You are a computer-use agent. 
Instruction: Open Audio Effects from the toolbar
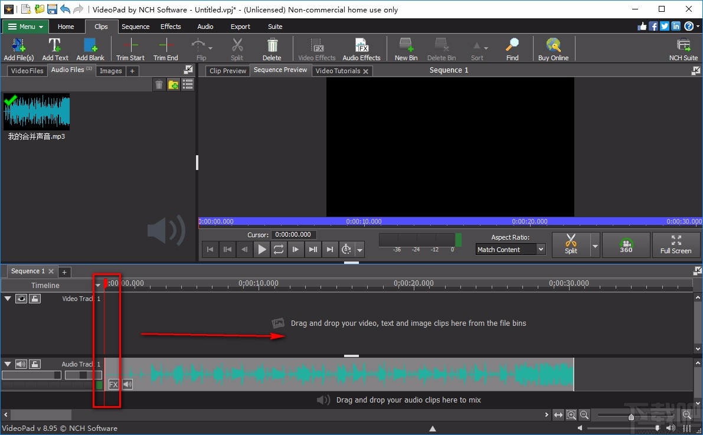click(x=361, y=49)
